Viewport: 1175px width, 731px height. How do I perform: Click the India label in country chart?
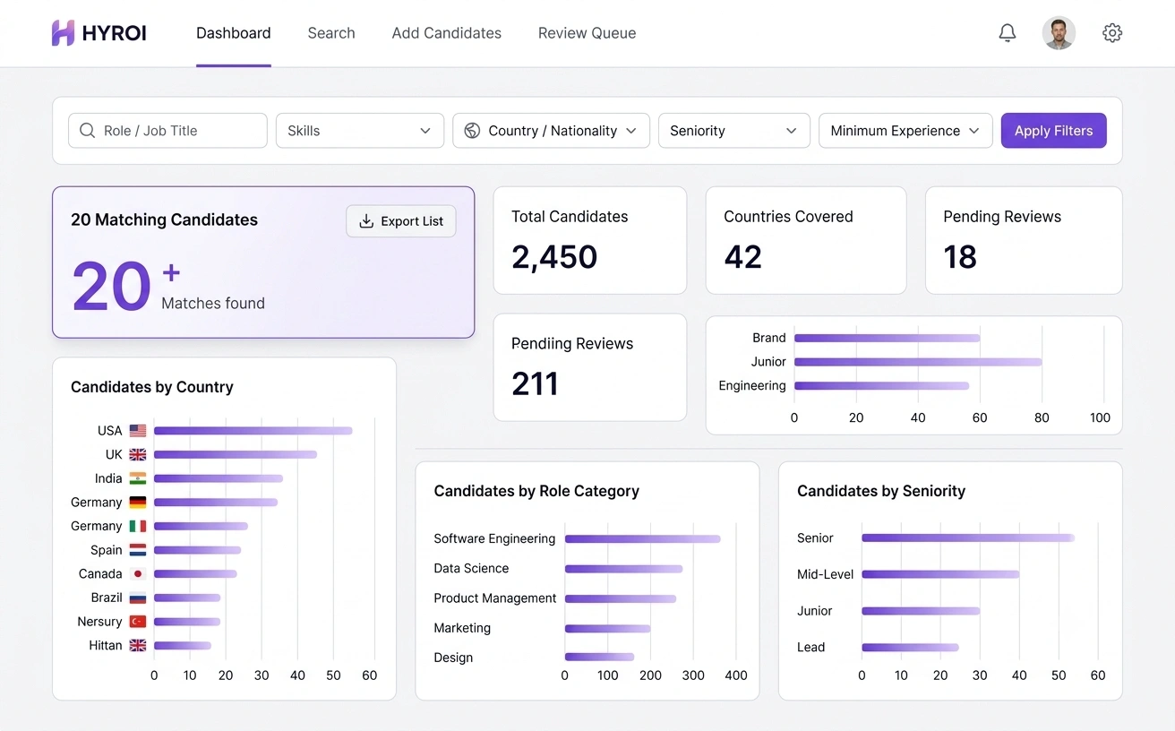click(108, 478)
